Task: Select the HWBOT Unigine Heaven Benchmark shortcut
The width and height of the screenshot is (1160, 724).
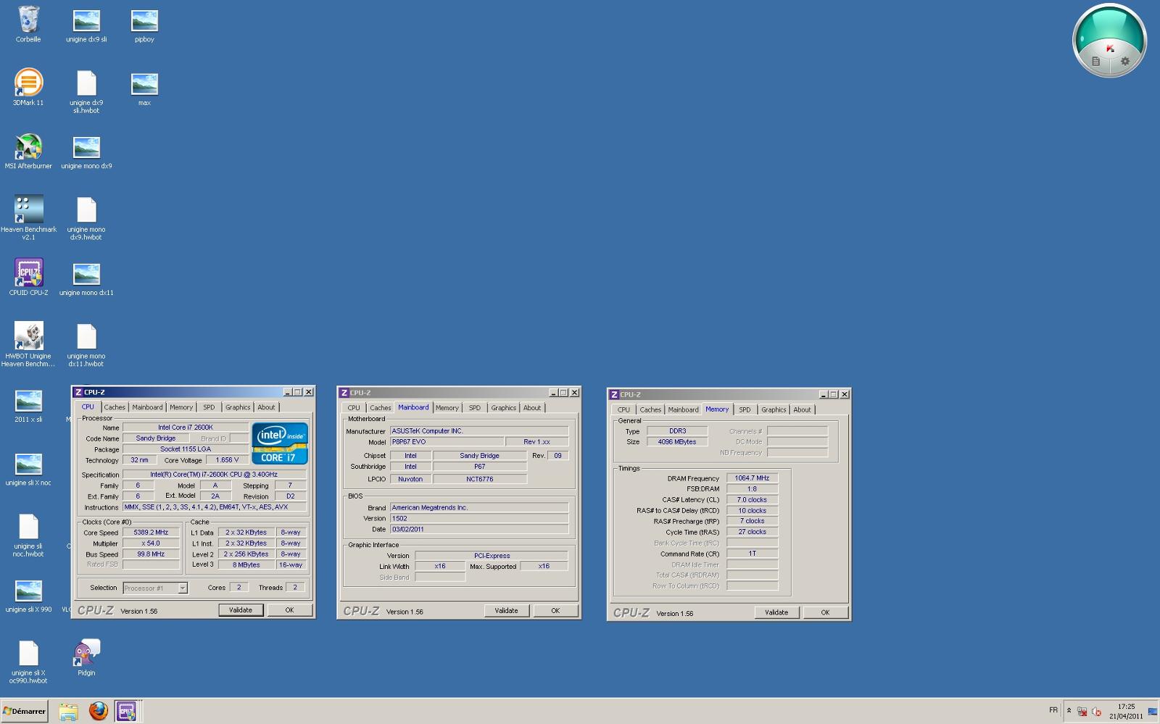Action: (28, 344)
